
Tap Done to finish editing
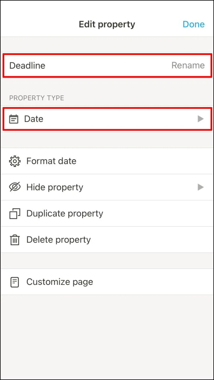tap(194, 24)
